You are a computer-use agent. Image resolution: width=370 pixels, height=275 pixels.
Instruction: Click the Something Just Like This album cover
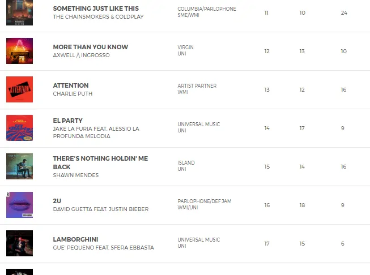[x=19, y=12]
